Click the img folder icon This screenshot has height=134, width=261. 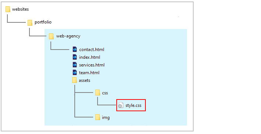click(x=98, y=117)
